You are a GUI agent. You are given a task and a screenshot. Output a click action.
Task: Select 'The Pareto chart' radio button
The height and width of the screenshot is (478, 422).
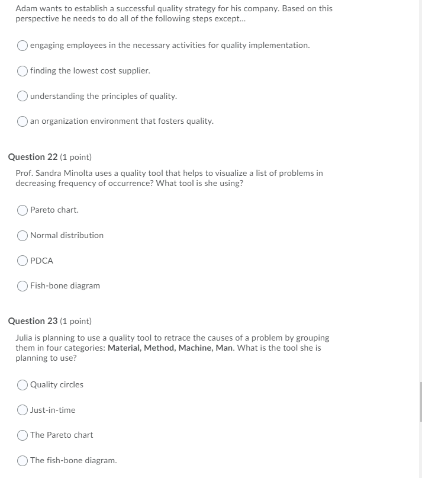pos(22,435)
